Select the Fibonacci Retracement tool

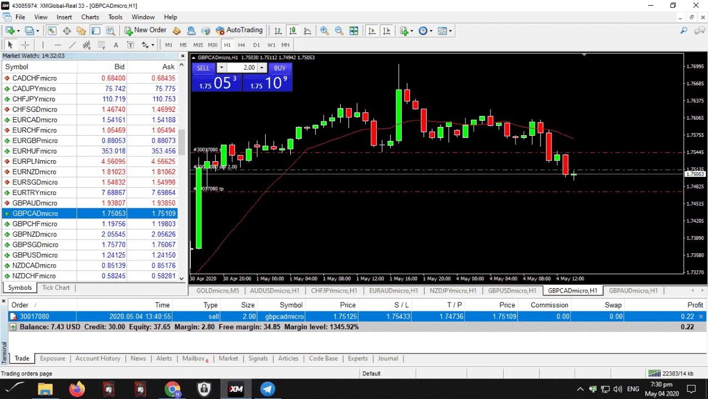point(101,45)
